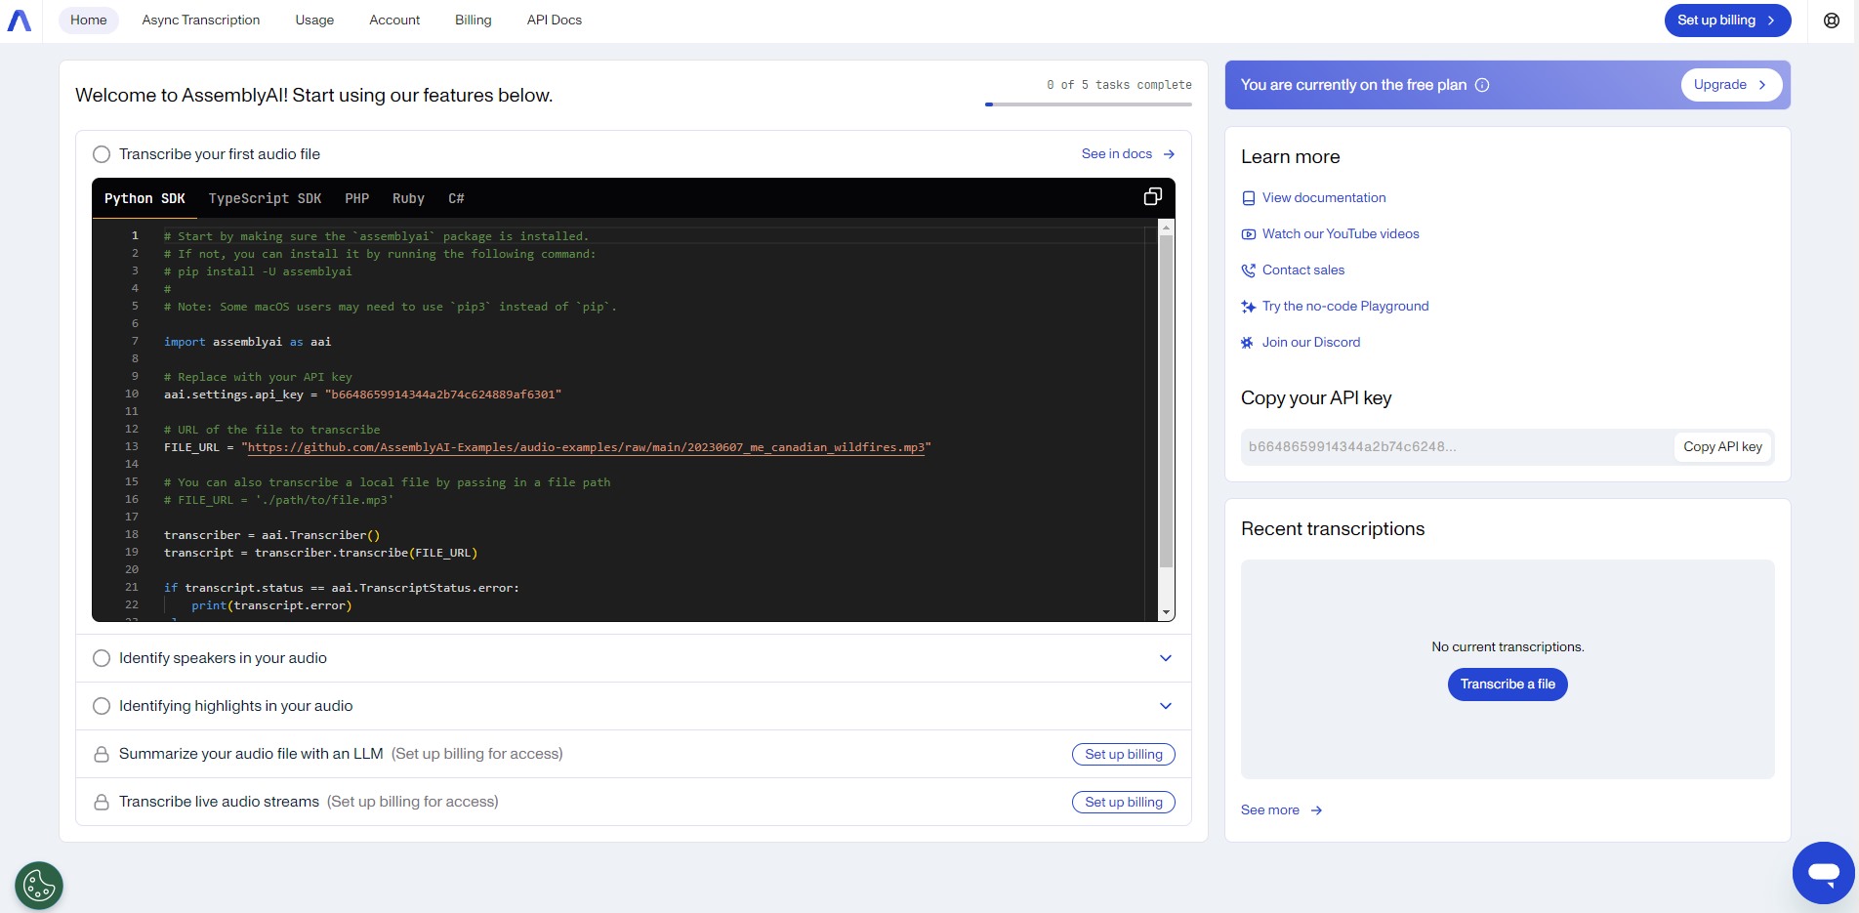Click the lock icon beside Summarize audio
This screenshot has width=1859, height=913.
(x=101, y=754)
